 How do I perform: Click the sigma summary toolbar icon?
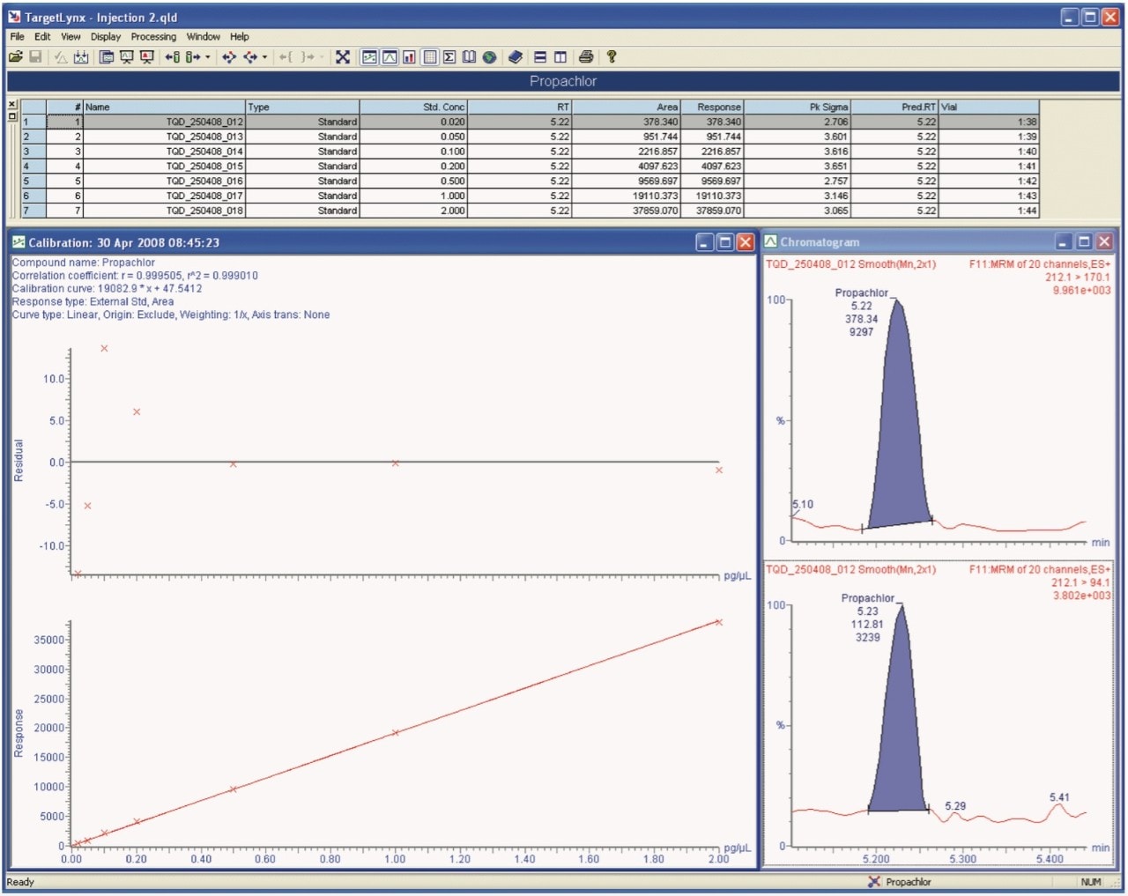449,57
